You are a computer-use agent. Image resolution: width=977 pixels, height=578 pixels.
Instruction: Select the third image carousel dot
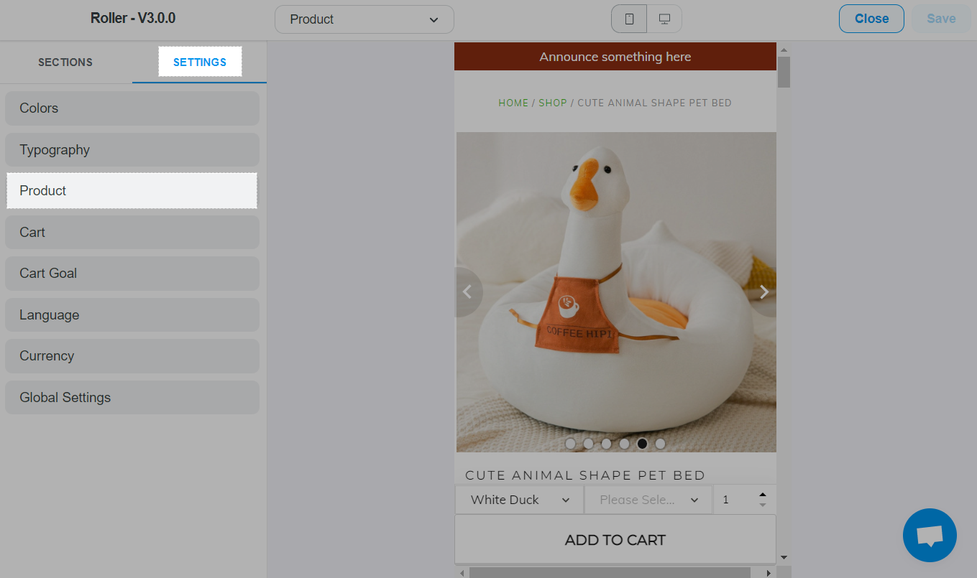[607, 444]
